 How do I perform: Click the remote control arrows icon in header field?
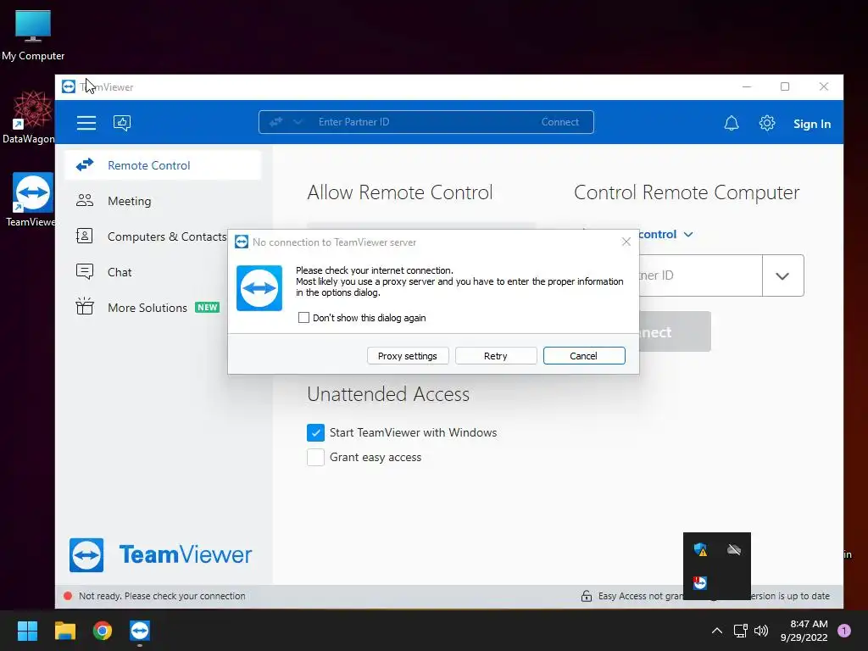[x=276, y=122]
